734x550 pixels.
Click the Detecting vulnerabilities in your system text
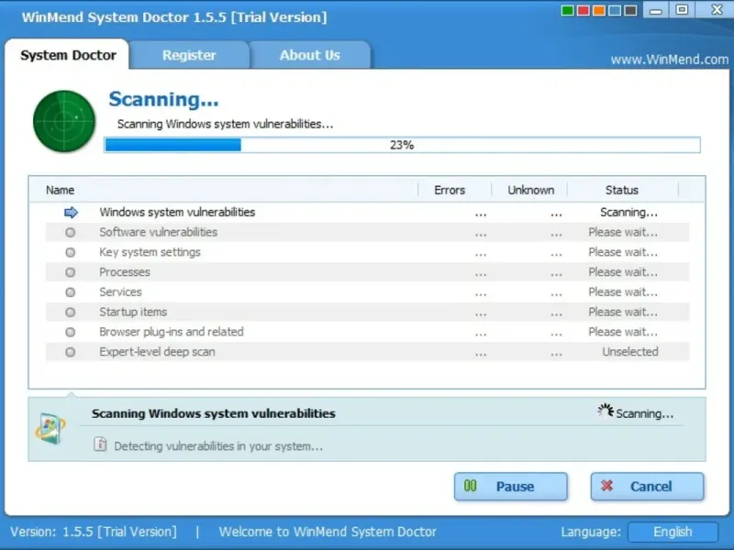coord(218,446)
